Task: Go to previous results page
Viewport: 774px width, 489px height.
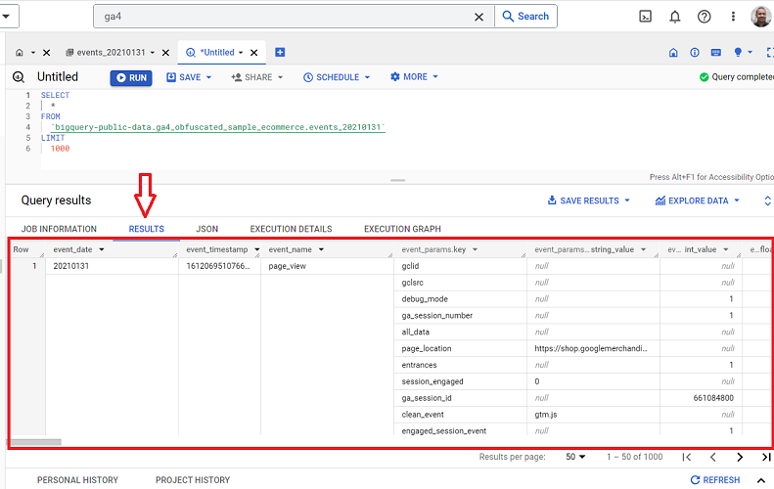Action: tap(712, 457)
